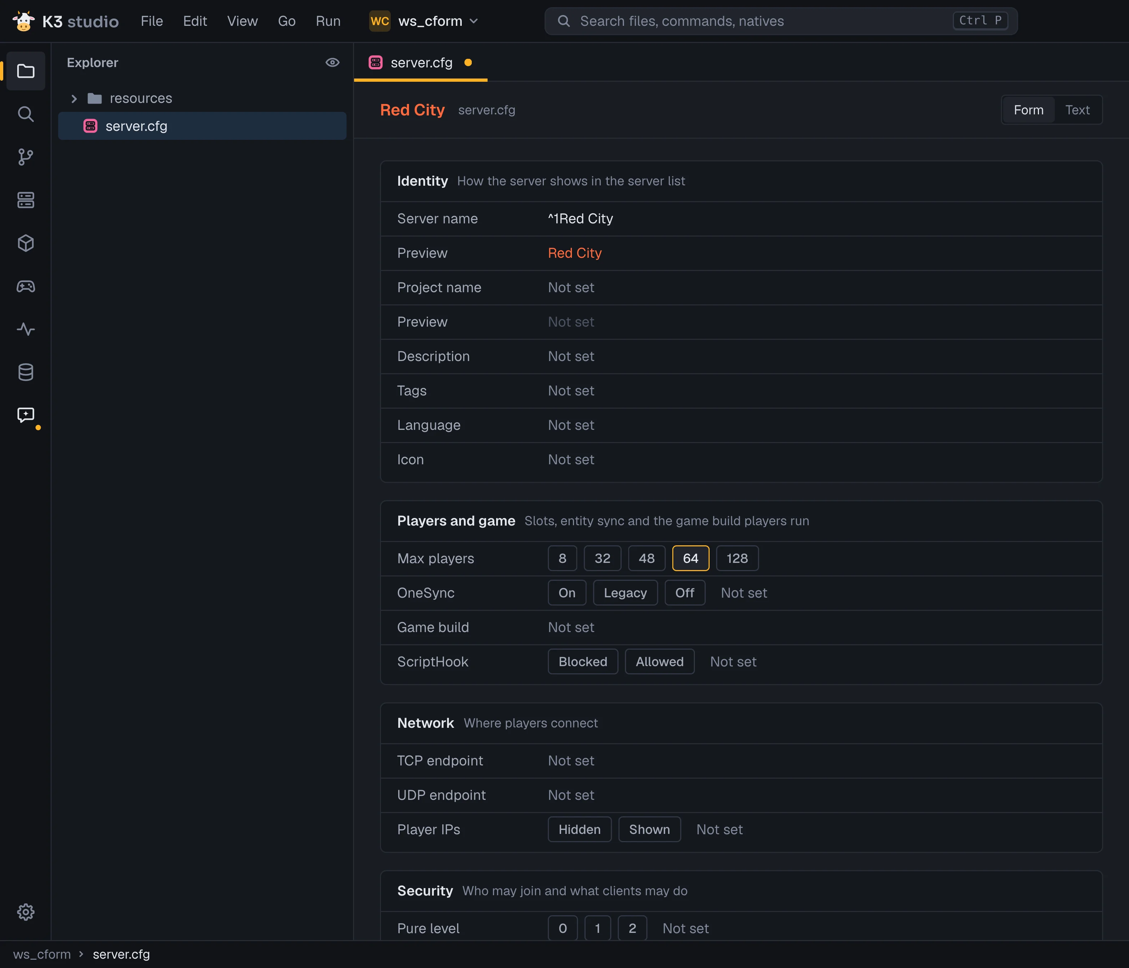This screenshot has width=1129, height=968.
Task: Click the TCP endpoint Not set value
Action: (570, 760)
